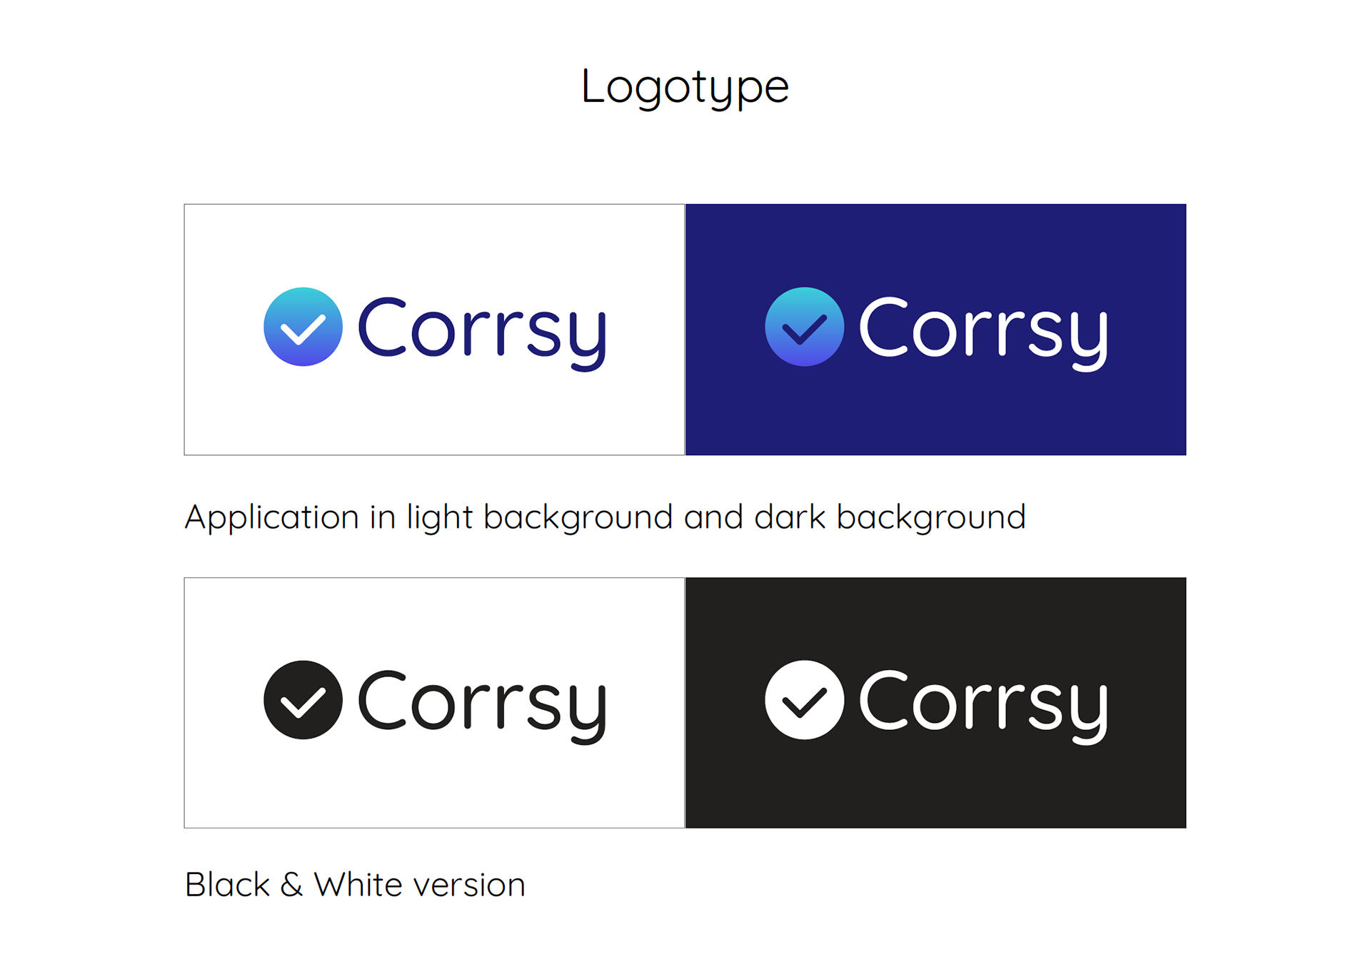This screenshot has width=1371, height=969.
Task: Click the light and dark background caption
Action: point(605,517)
